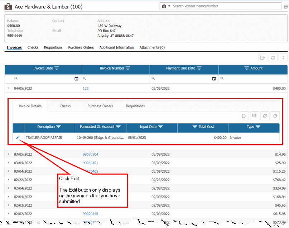Open the filter icon on Input Date header
Screen dimensions: 289x228
click(x=160, y=127)
